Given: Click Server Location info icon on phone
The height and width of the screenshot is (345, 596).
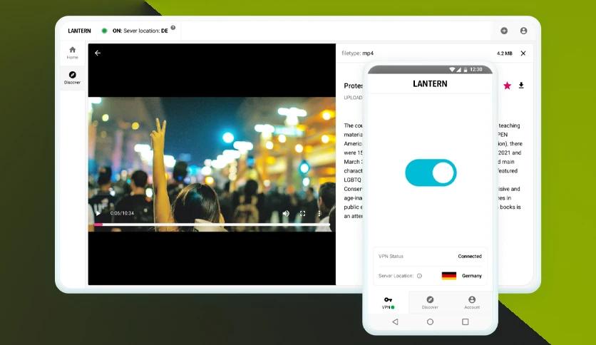Looking at the screenshot, I should (x=419, y=276).
